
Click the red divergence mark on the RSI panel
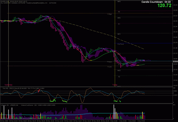(x=39, y=91)
